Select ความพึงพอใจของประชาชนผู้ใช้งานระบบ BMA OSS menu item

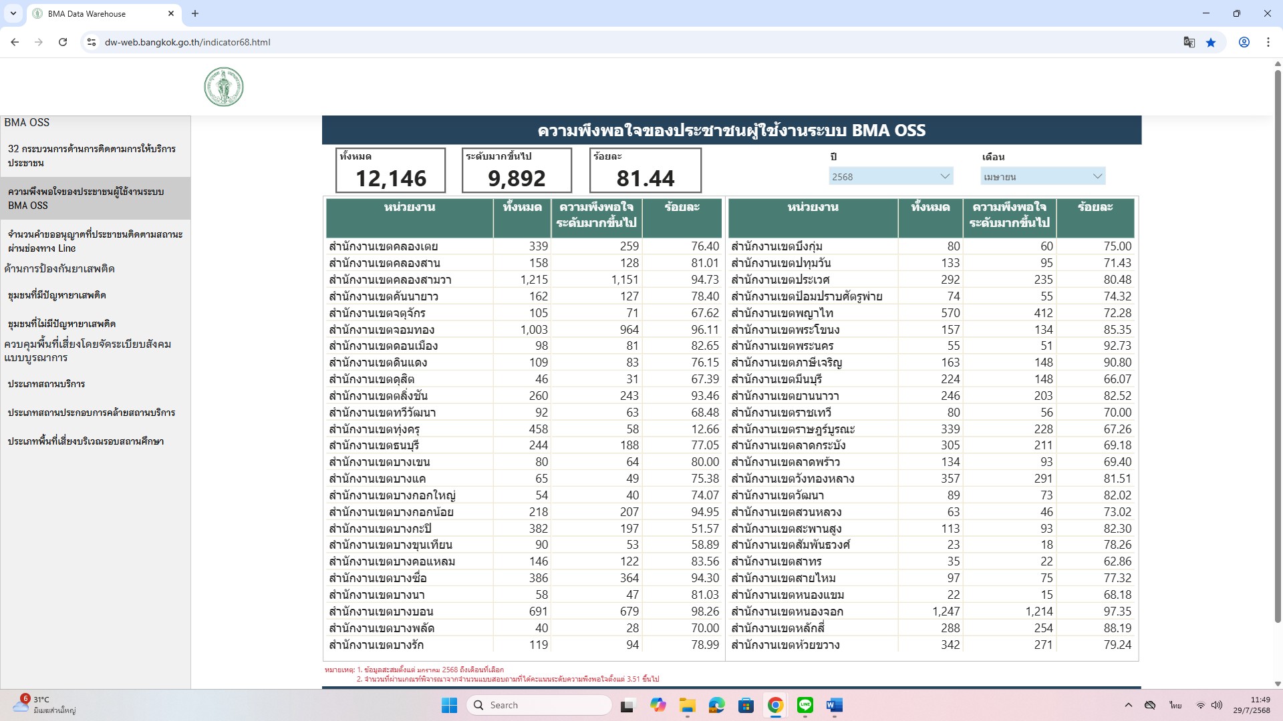click(x=95, y=198)
